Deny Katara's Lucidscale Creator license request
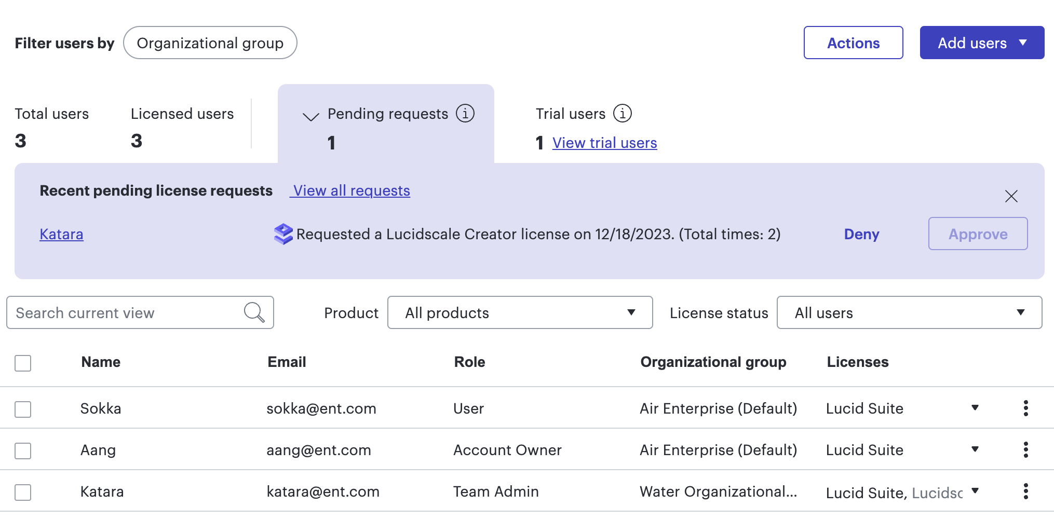This screenshot has height=520, width=1054. (x=861, y=234)
